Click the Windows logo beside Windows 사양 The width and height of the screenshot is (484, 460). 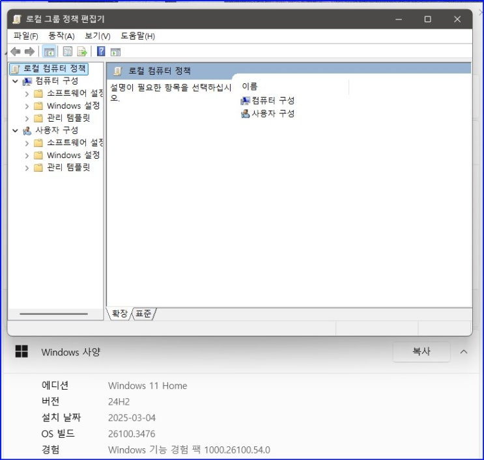[21, 351]
